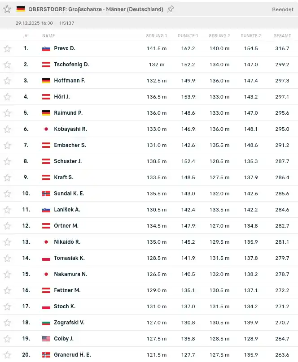Click the German flag beside Raimund P.
This screenshot has width=298, height=362.
[46, 113]
